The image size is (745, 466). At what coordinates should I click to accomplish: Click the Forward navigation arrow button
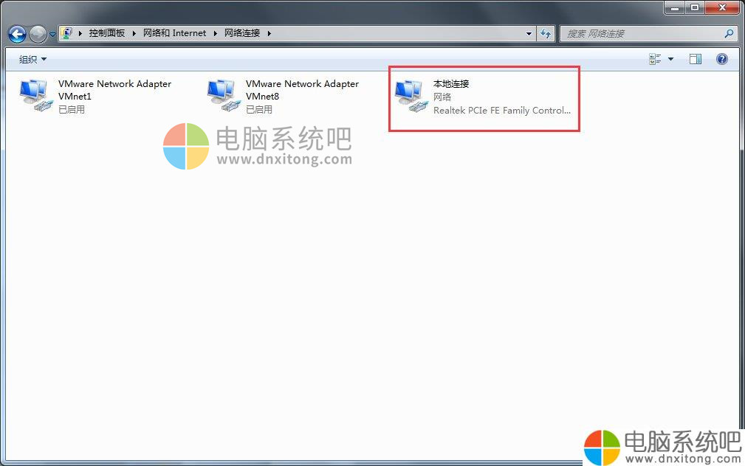(x=38, y=34)
